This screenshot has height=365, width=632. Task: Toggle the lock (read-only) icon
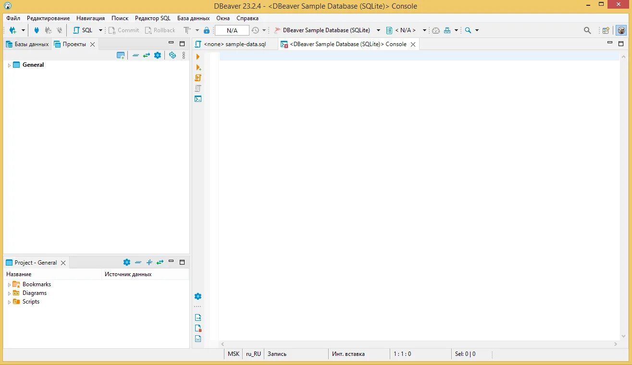tap(207, 30)
